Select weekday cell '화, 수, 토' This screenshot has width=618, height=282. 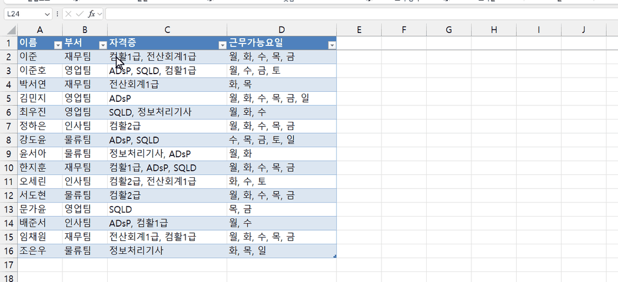[281, 181]
